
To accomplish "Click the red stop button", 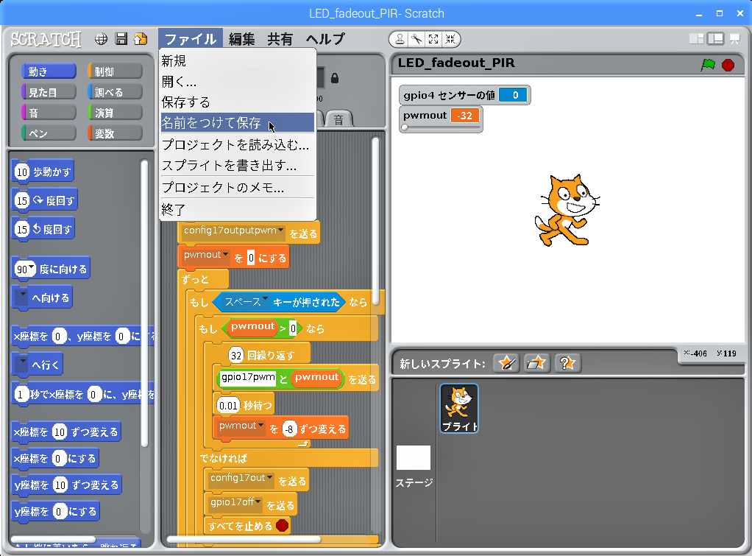I will click(728, 65).
